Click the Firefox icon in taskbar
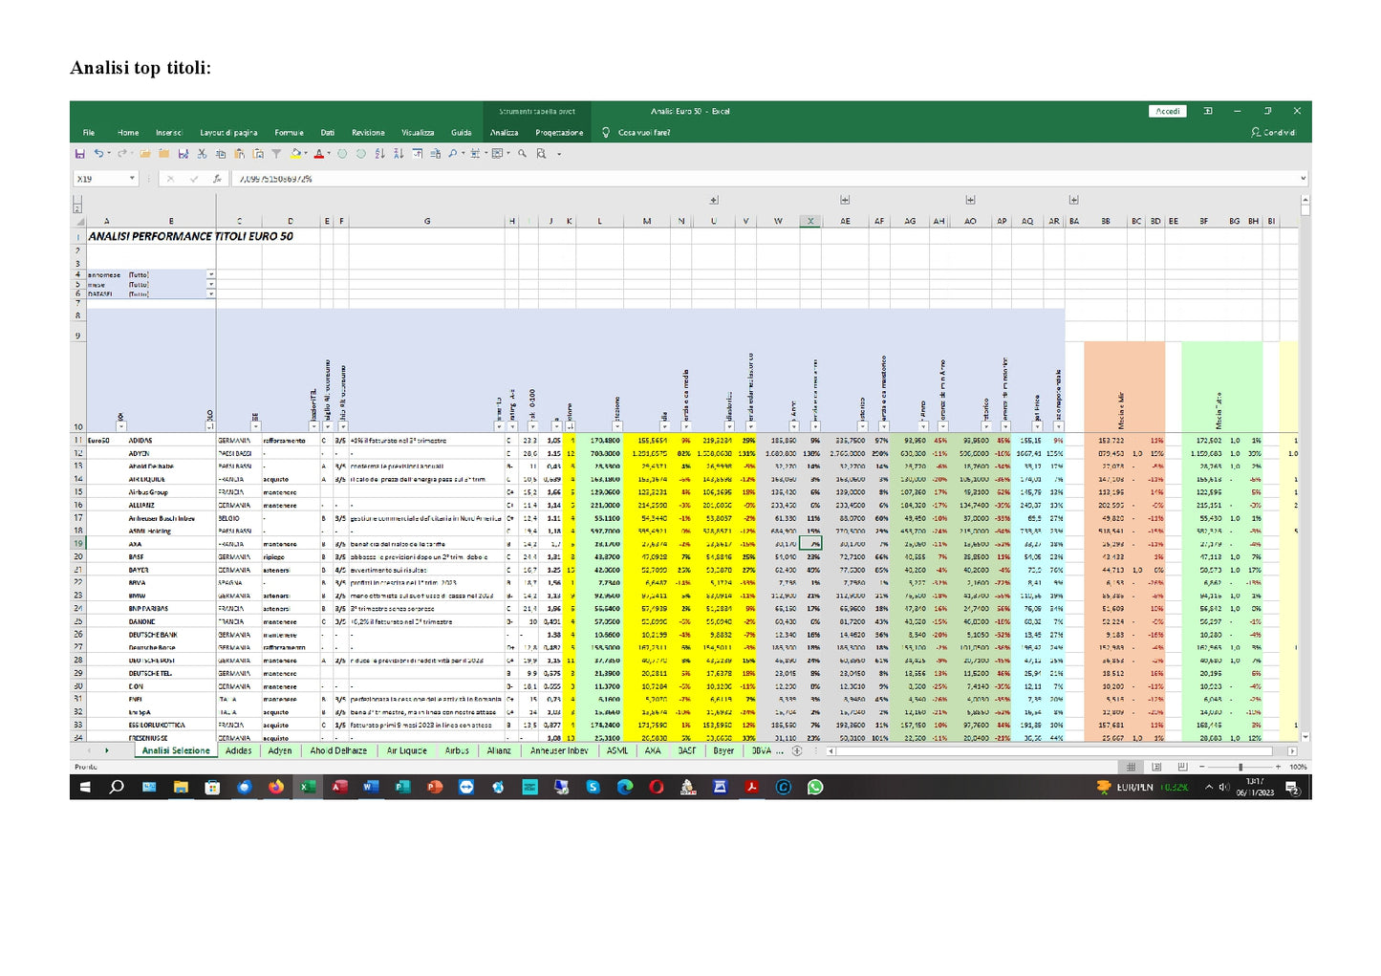Image resolution: width=1381 pixels, height=976 pixels. coord(276,788)
